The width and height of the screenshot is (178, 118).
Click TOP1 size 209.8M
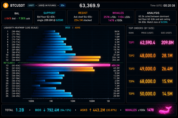pyautogui.click(x=167, y=42)
